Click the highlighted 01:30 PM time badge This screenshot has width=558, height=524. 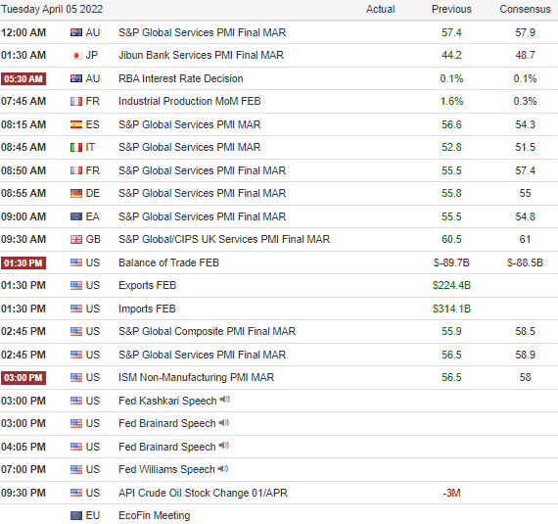[23, 263]
